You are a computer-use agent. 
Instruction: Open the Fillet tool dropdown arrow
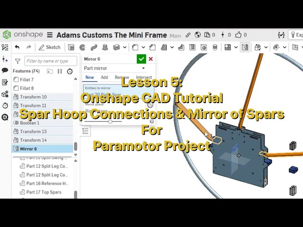[143, 47]
